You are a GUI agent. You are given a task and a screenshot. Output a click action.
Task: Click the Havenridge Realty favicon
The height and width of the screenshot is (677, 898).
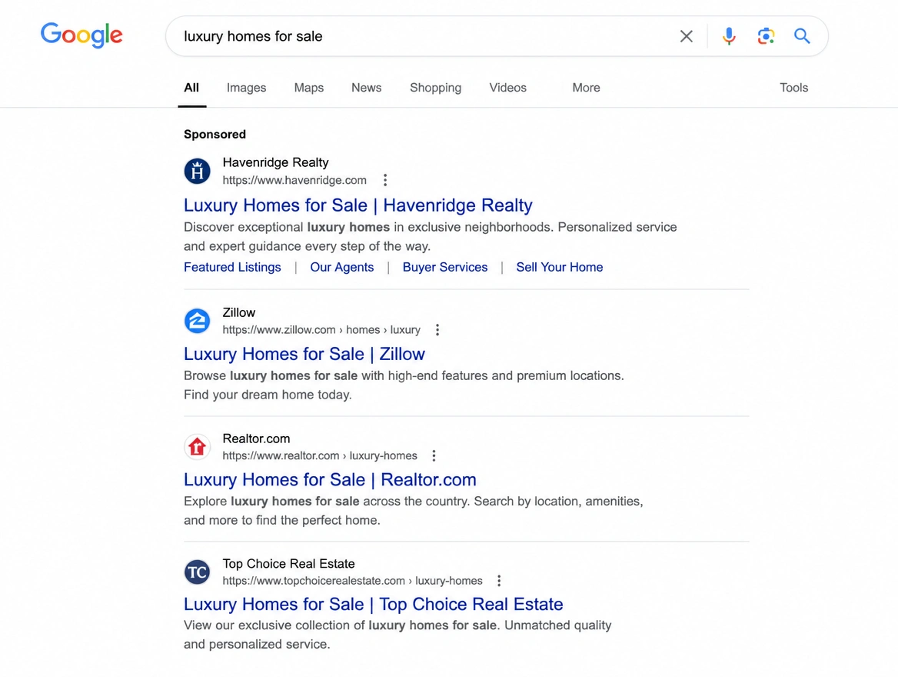point(197,171)
